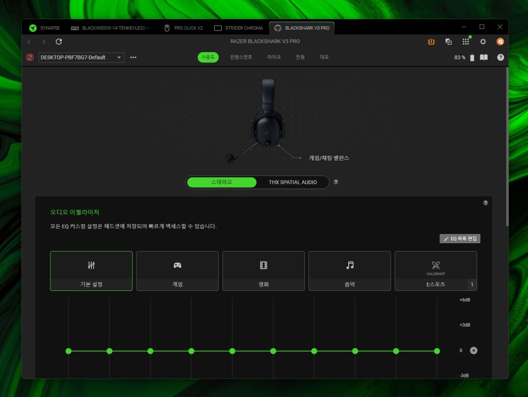Click the 게임/채팅 밸런스 headset label
The width and height of the screenshot is (528, 397).
click(328, 158)
